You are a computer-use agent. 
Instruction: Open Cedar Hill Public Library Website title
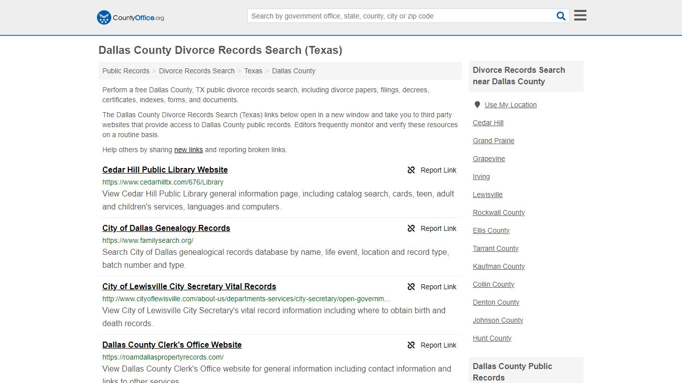pyautogui.click(x=165, y=170)
